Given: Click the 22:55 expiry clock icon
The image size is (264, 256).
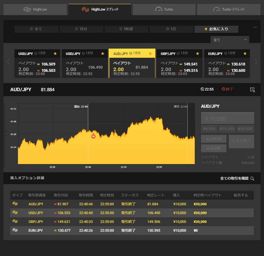Looking at the screenshot, I should point(202,89).
